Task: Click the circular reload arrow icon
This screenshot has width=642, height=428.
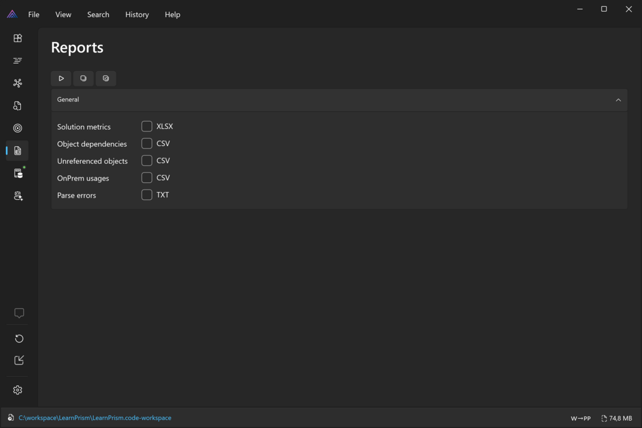Action: [x=19, y=338]
